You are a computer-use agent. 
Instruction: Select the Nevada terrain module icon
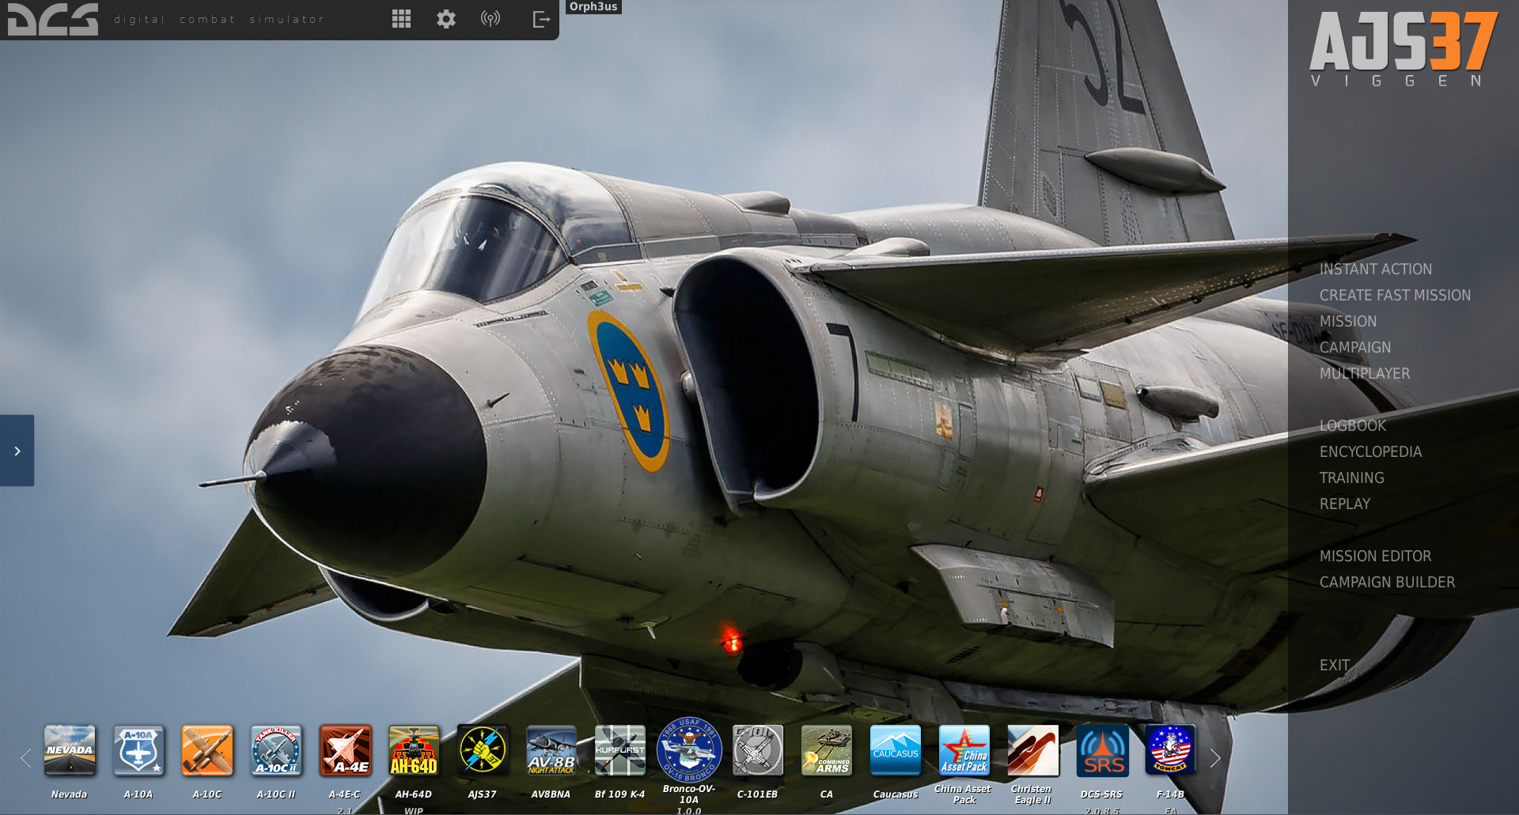(70, 750)
